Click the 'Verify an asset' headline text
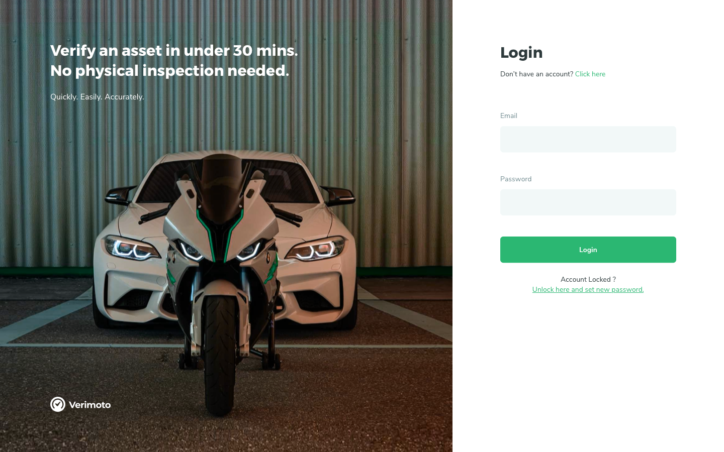The width and height of the screenshot is (724, 452). tap(174, 50)
